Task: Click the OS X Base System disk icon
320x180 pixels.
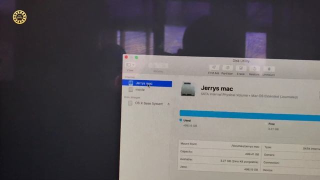Action: 130,103
